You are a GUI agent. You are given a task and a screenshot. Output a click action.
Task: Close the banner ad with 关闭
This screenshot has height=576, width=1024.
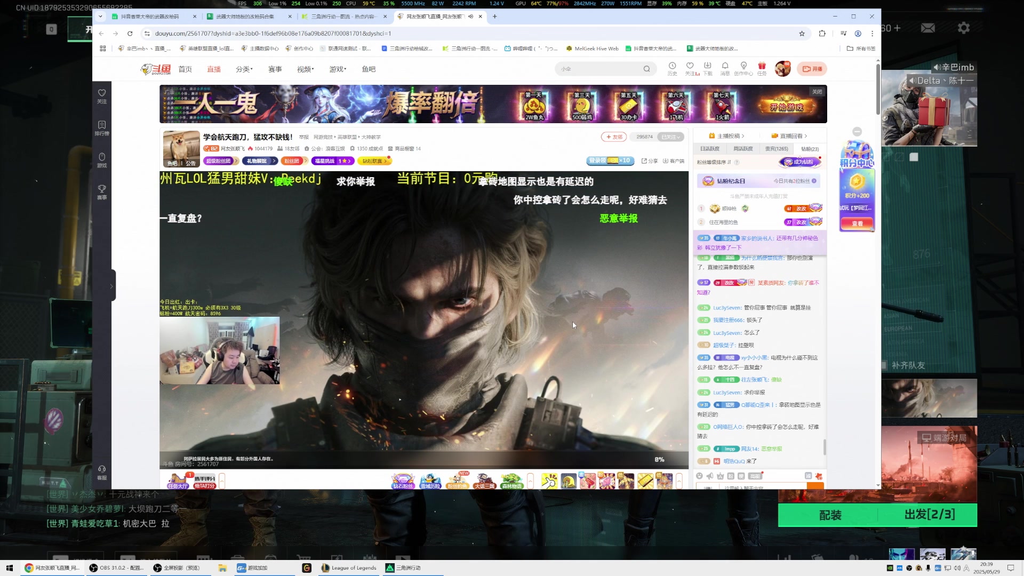tap(817, 92)
